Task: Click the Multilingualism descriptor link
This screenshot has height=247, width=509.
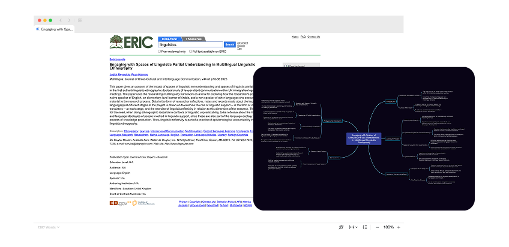Action: click(194, 131)
